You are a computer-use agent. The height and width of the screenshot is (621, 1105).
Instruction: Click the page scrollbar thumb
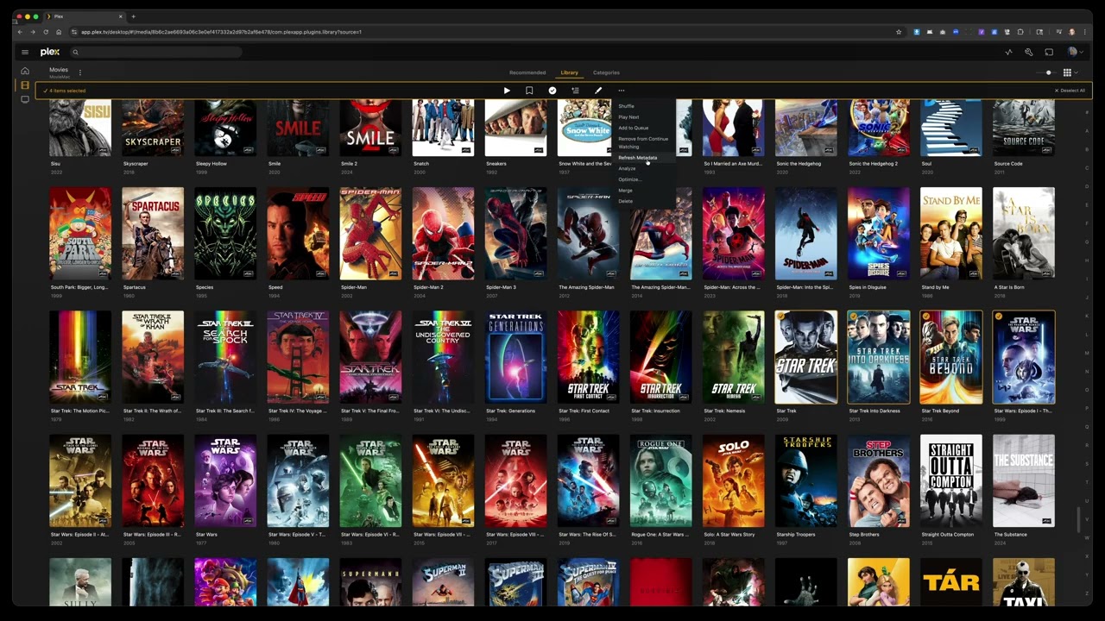coord(1077,520)
